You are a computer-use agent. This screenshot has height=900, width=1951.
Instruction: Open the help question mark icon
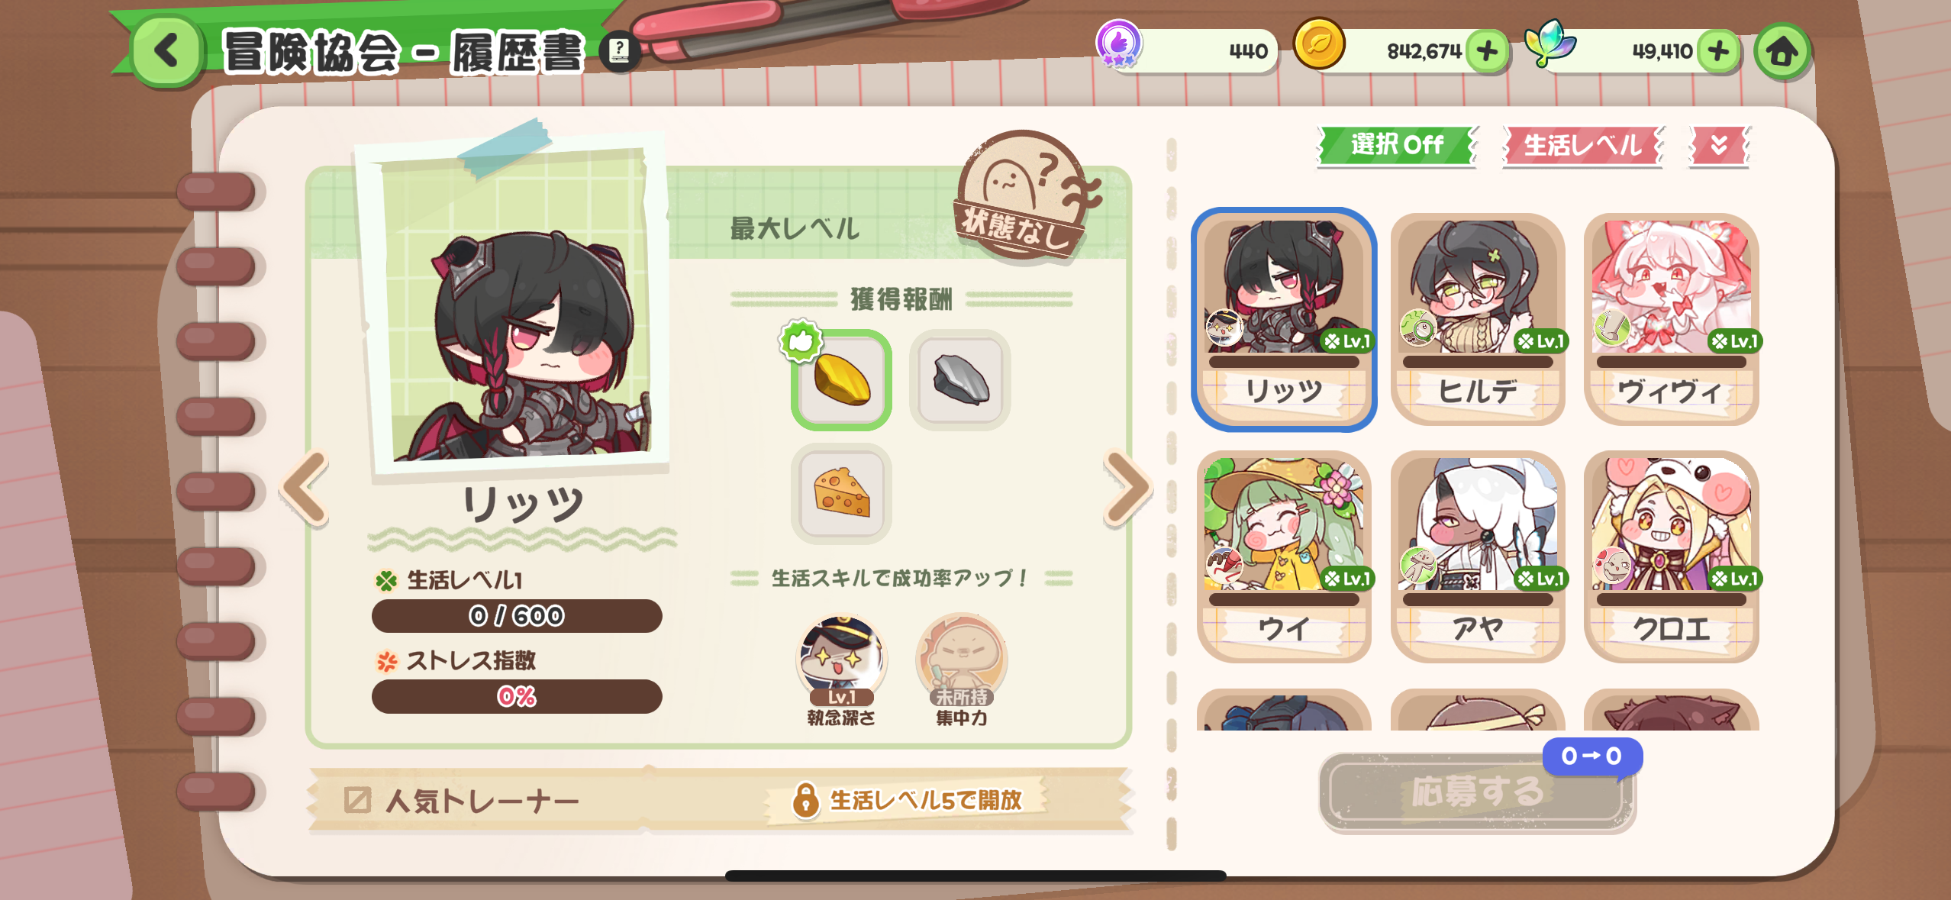pos(619,52)
